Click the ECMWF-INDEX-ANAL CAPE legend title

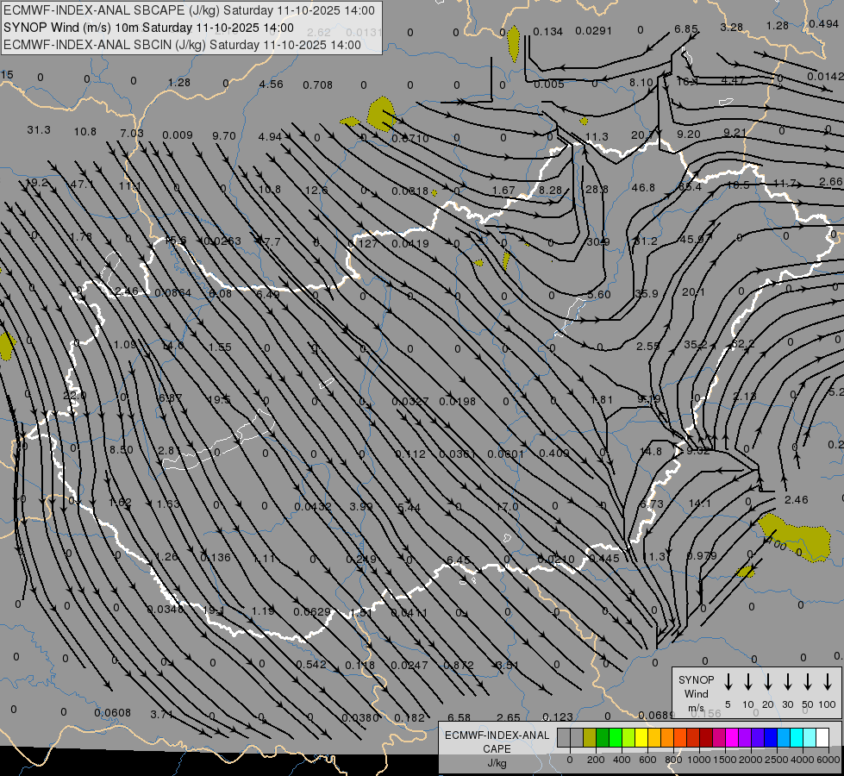click(497, 742)
